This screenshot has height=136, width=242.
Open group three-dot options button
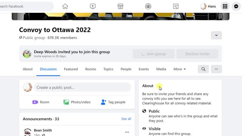point(216,69)
